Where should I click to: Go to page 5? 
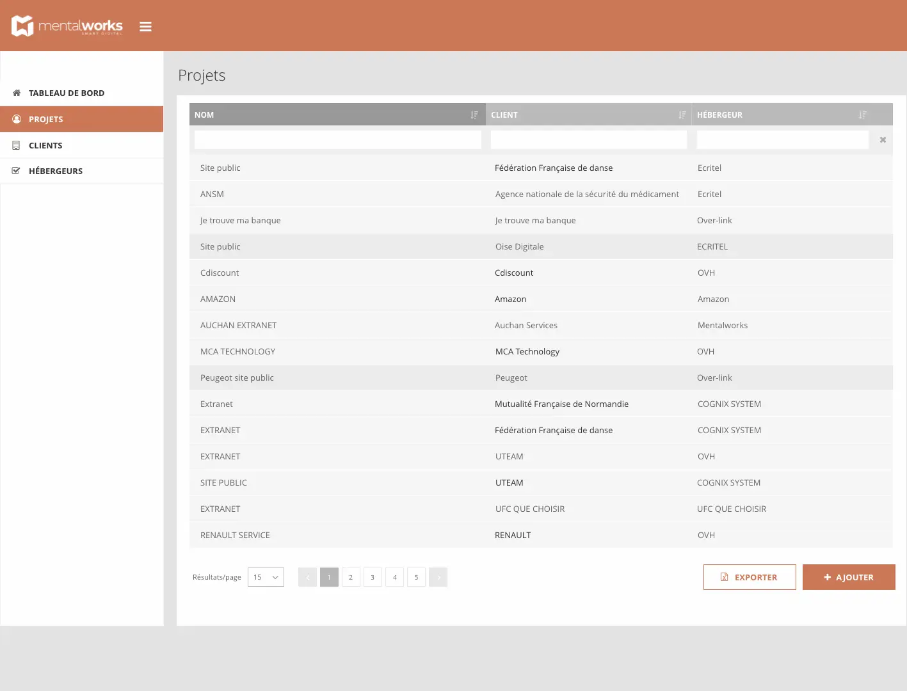click(x=416, y=577)
